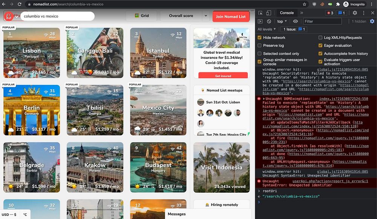377x219 pixels.
Task: Click the console prompt input line
Action: 316,202
